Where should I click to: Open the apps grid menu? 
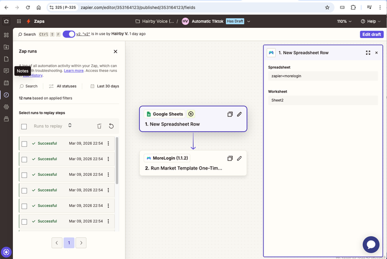pyautogui.click(x=19, y=21)
